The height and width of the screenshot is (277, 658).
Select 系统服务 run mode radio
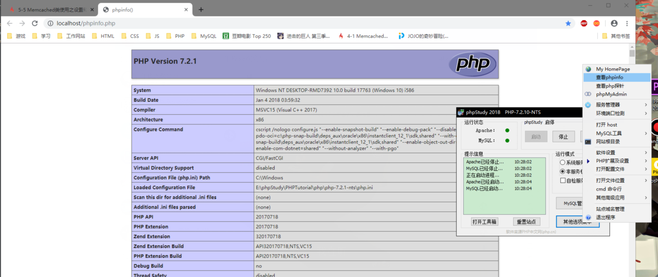tap(562, 163)
